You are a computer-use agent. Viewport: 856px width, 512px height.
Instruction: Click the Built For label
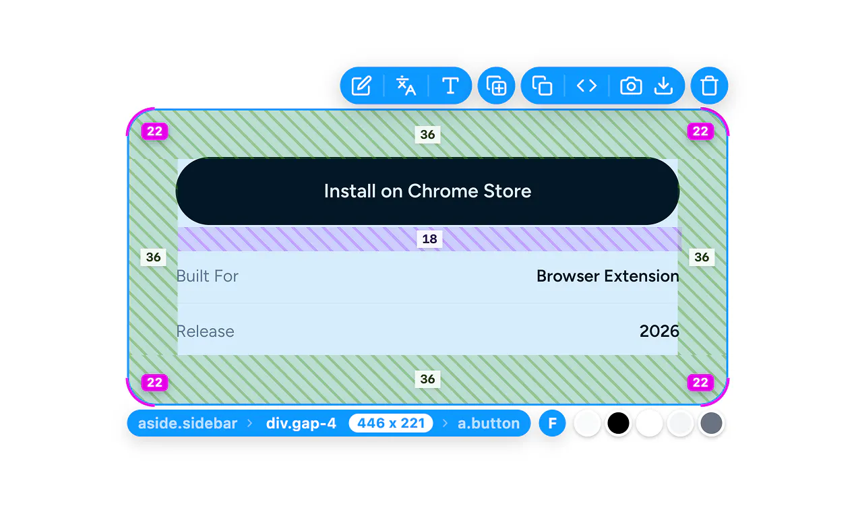tap(207, 276)
